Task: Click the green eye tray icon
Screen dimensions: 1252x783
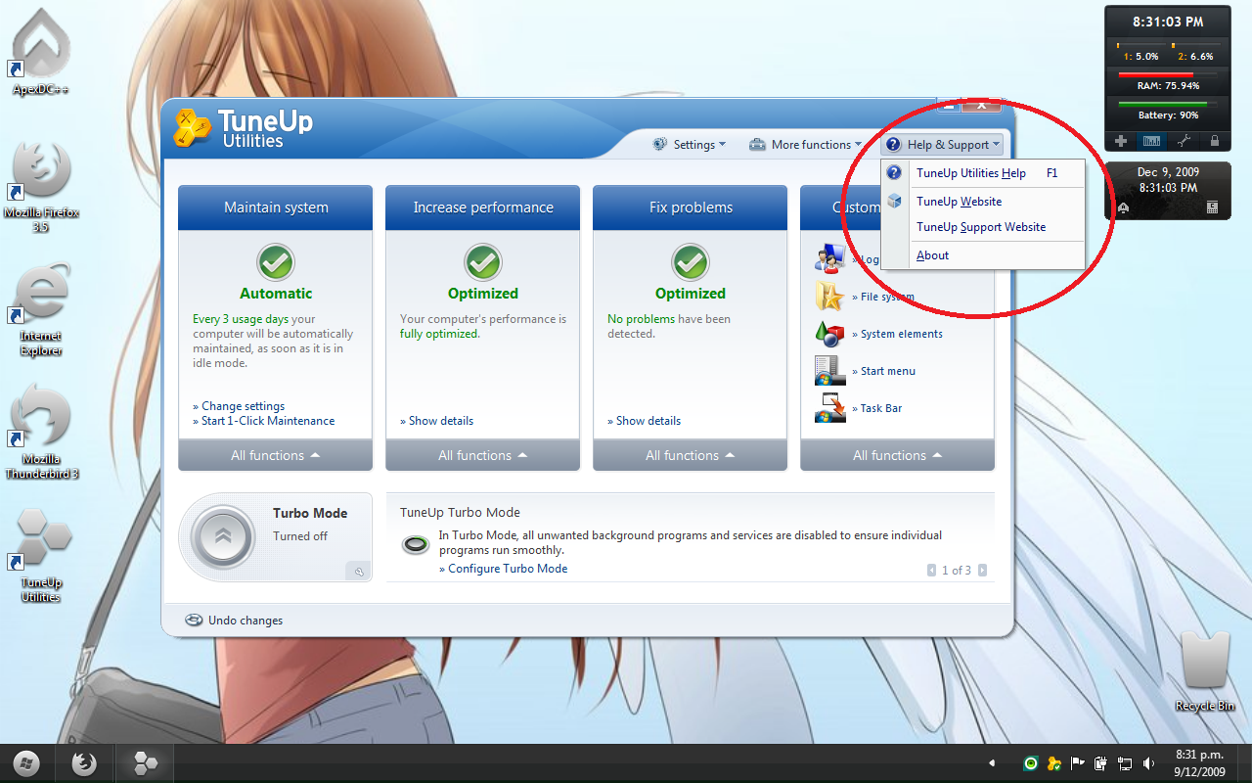Action: (x=1030, y=763)
